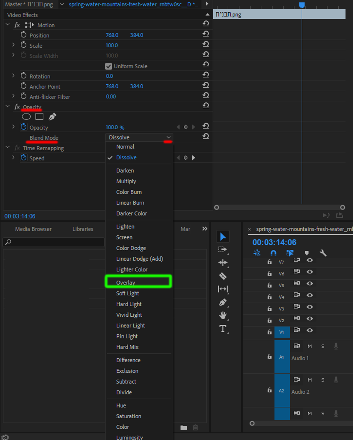The height and width of the screenshot is (440, 353).
Task: Add Opacity keyframe diamond
Action: pyautogui.click(x=185, y=127)
